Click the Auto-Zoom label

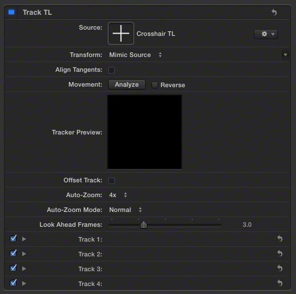coord(84,195)
